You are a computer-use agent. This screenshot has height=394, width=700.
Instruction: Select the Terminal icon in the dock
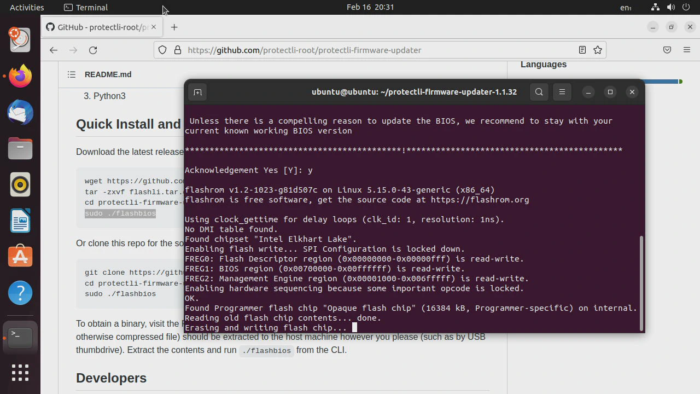point(20,337)
